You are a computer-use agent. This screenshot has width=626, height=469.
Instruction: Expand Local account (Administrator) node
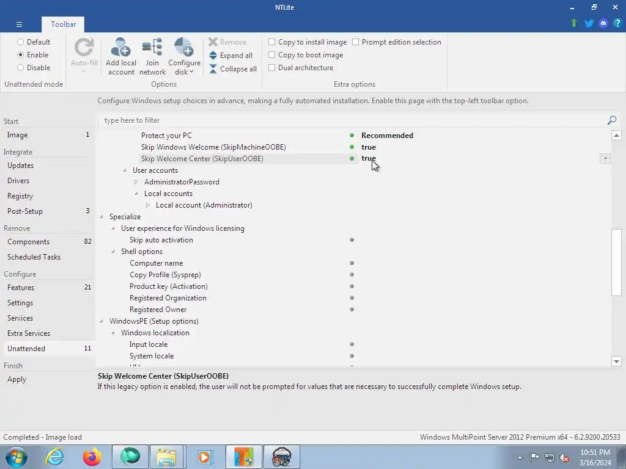[148, 205]
